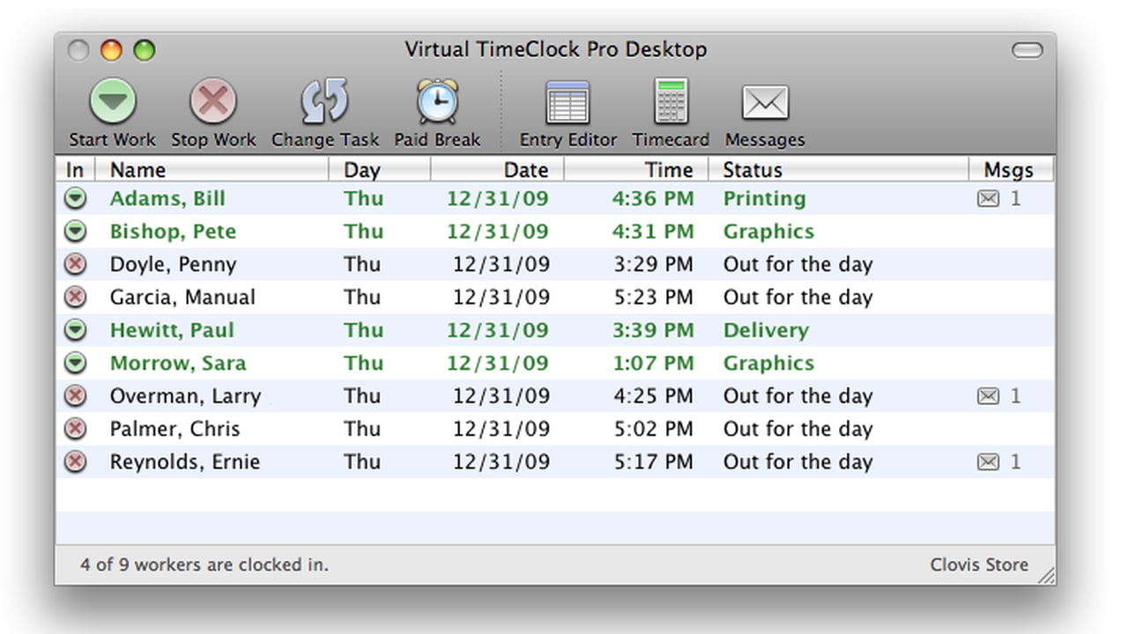Click green status icon beside Bishop, Pete
1128x634 pixels.
(x=76, y=232)
